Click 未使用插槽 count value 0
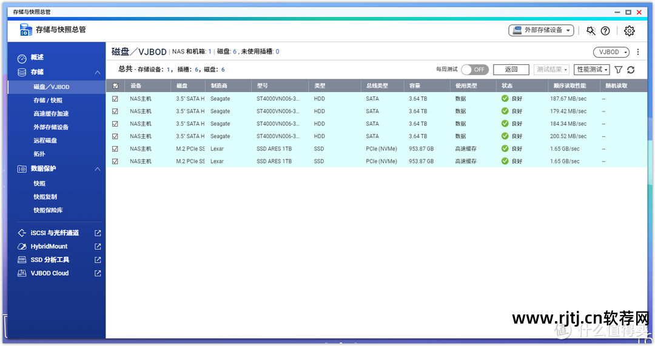655x346 pixels. (x=277, y=52)
